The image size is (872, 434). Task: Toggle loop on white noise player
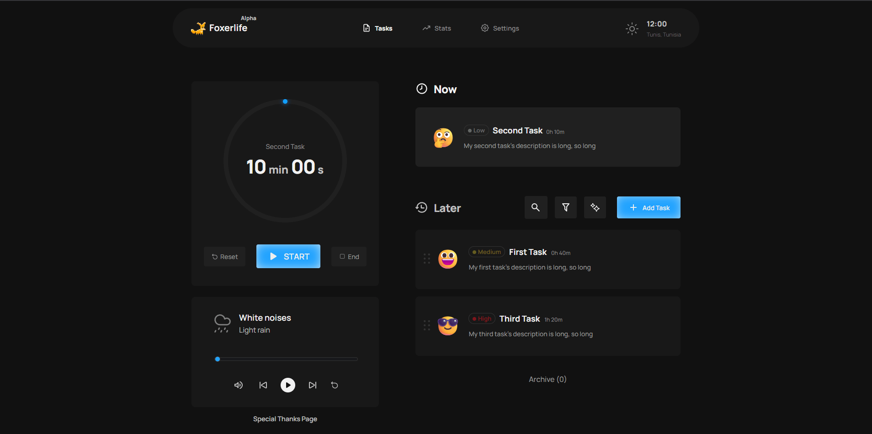335,385
